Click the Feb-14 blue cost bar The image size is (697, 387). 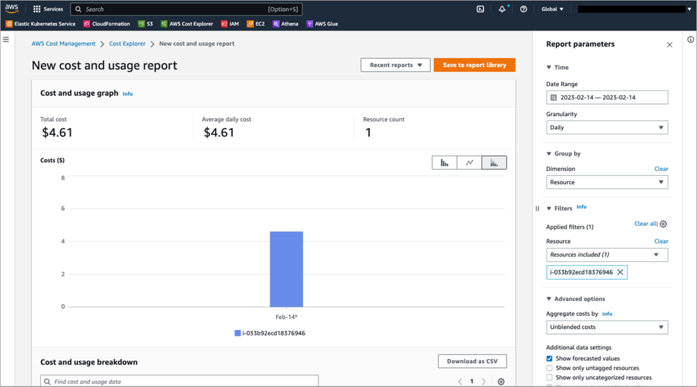(287, 269)
